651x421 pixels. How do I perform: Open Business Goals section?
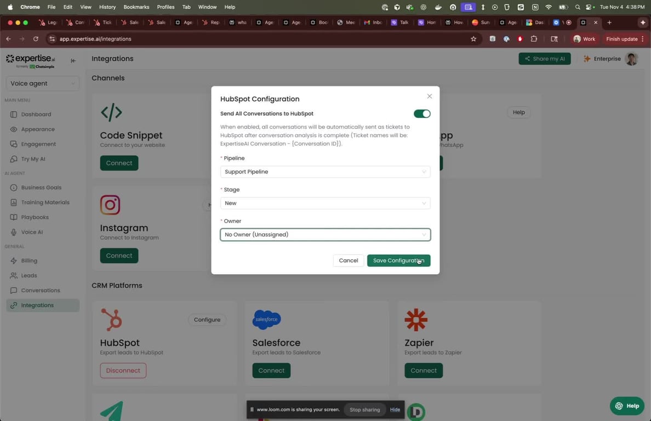pos(41,187)
